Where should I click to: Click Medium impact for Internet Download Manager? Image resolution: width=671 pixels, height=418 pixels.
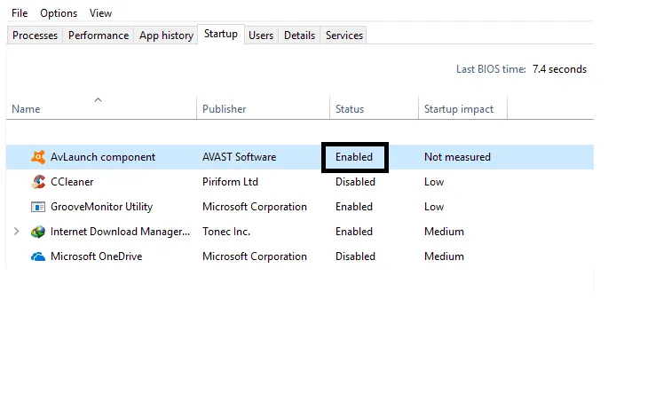pyautogui.click(x=444, y=232)
